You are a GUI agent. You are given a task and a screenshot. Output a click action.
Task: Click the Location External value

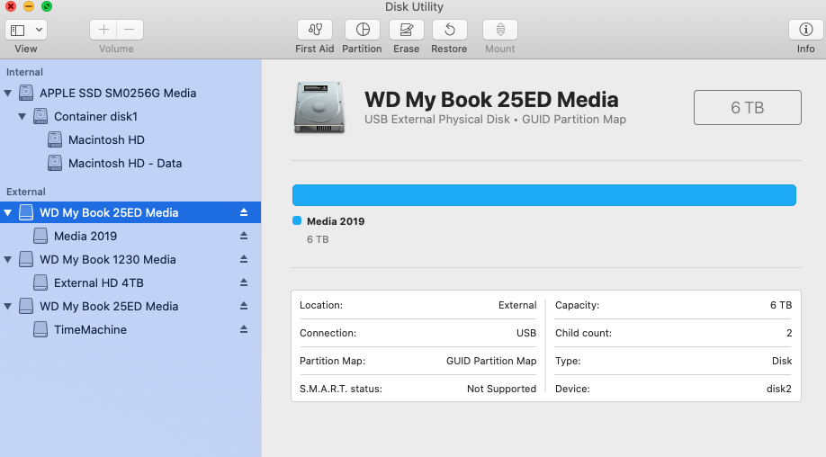[517, 305]
